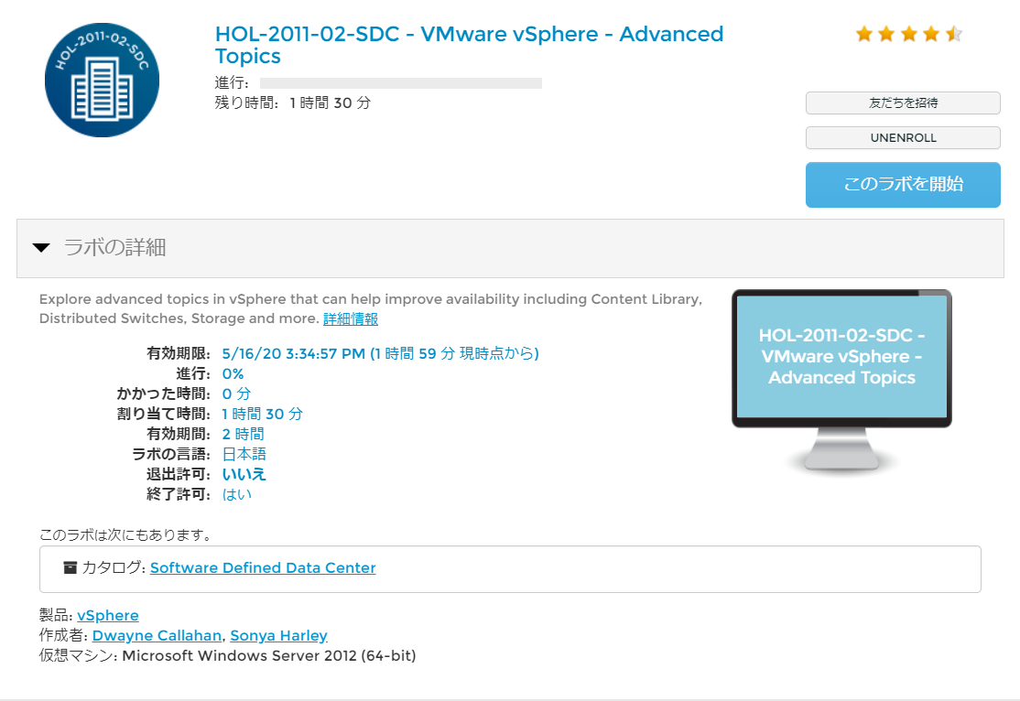The width and height of the screenshot is (1020, 701).
Task: Click the 0 分 time spent value
Action: [236, 394]
